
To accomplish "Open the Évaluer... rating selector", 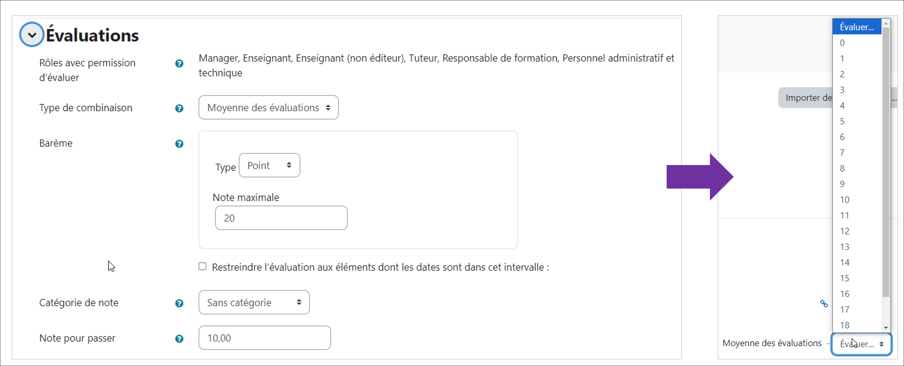I will (x=861, y=344).
